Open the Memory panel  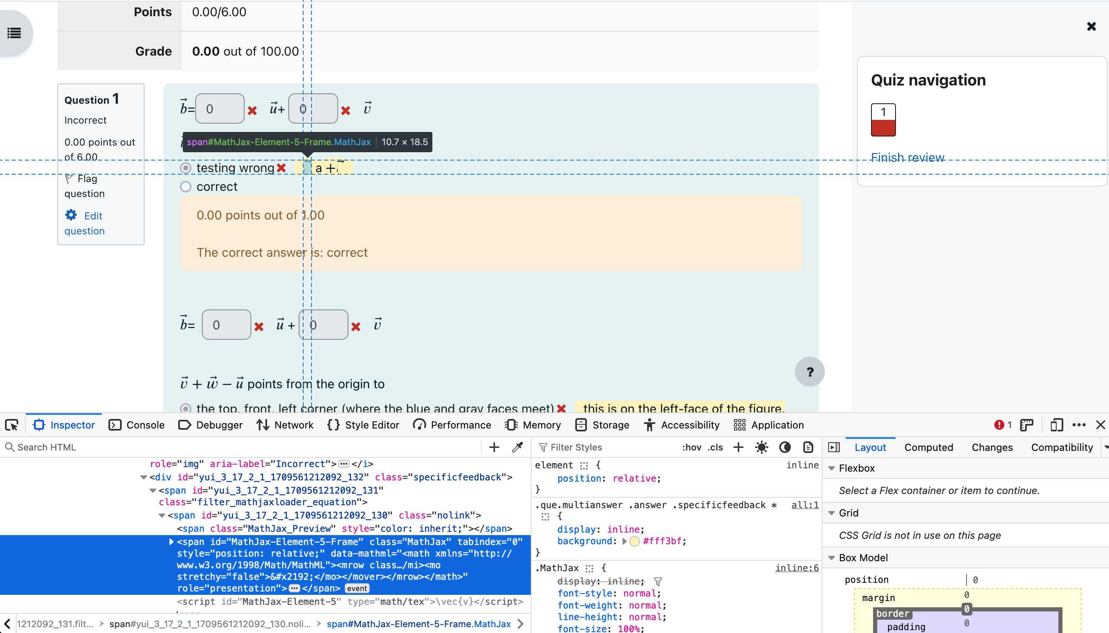point(533,425)
